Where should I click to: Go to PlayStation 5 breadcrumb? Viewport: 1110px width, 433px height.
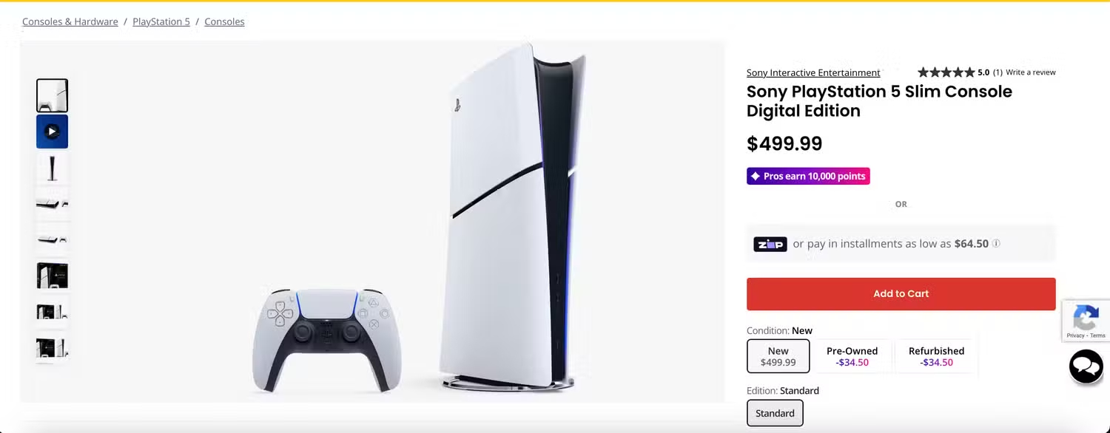pos(161,21)
